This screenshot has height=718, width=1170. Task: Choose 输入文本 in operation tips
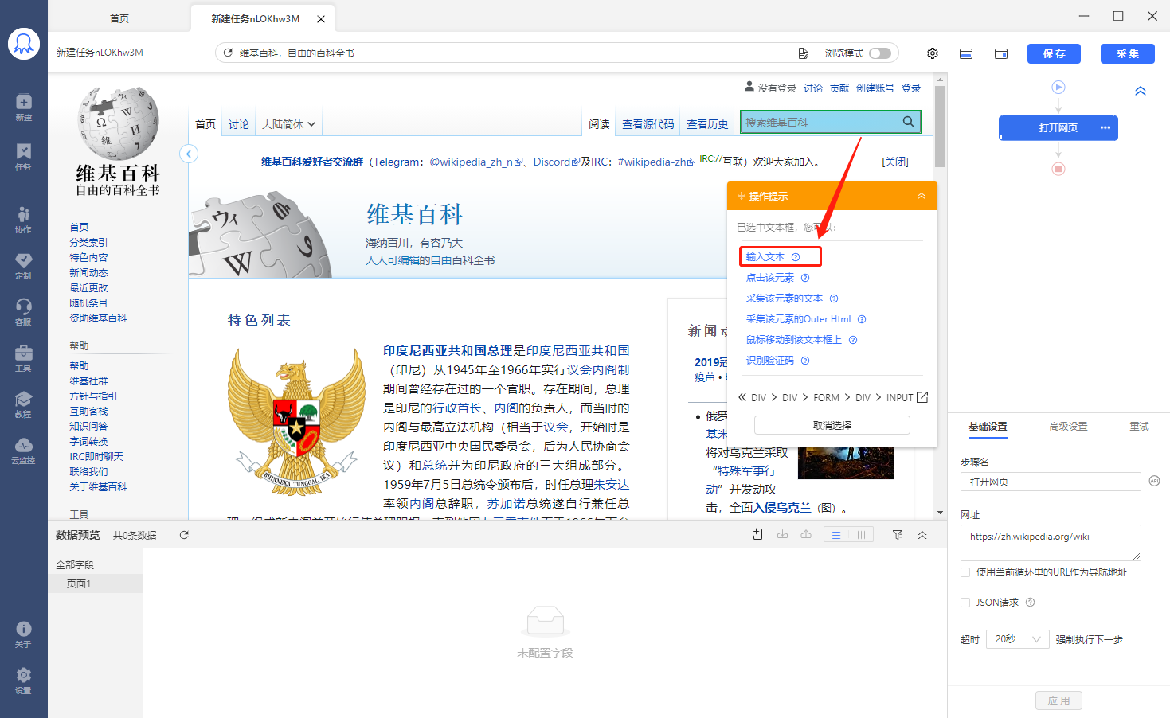(x=765, y=257)
